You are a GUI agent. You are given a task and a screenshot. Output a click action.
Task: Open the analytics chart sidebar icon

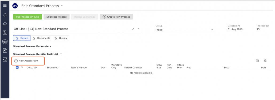(5, 60)
